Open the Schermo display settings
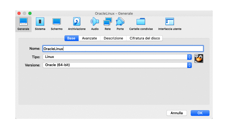The height and width of the screenshot is (139, 228). [57, 24]
